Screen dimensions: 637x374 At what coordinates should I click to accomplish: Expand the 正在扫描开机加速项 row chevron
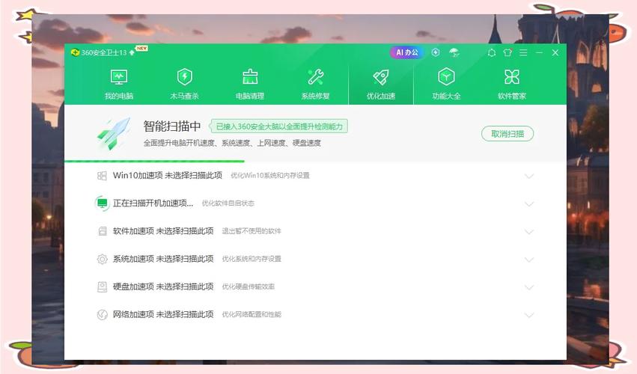coord(529,203)
